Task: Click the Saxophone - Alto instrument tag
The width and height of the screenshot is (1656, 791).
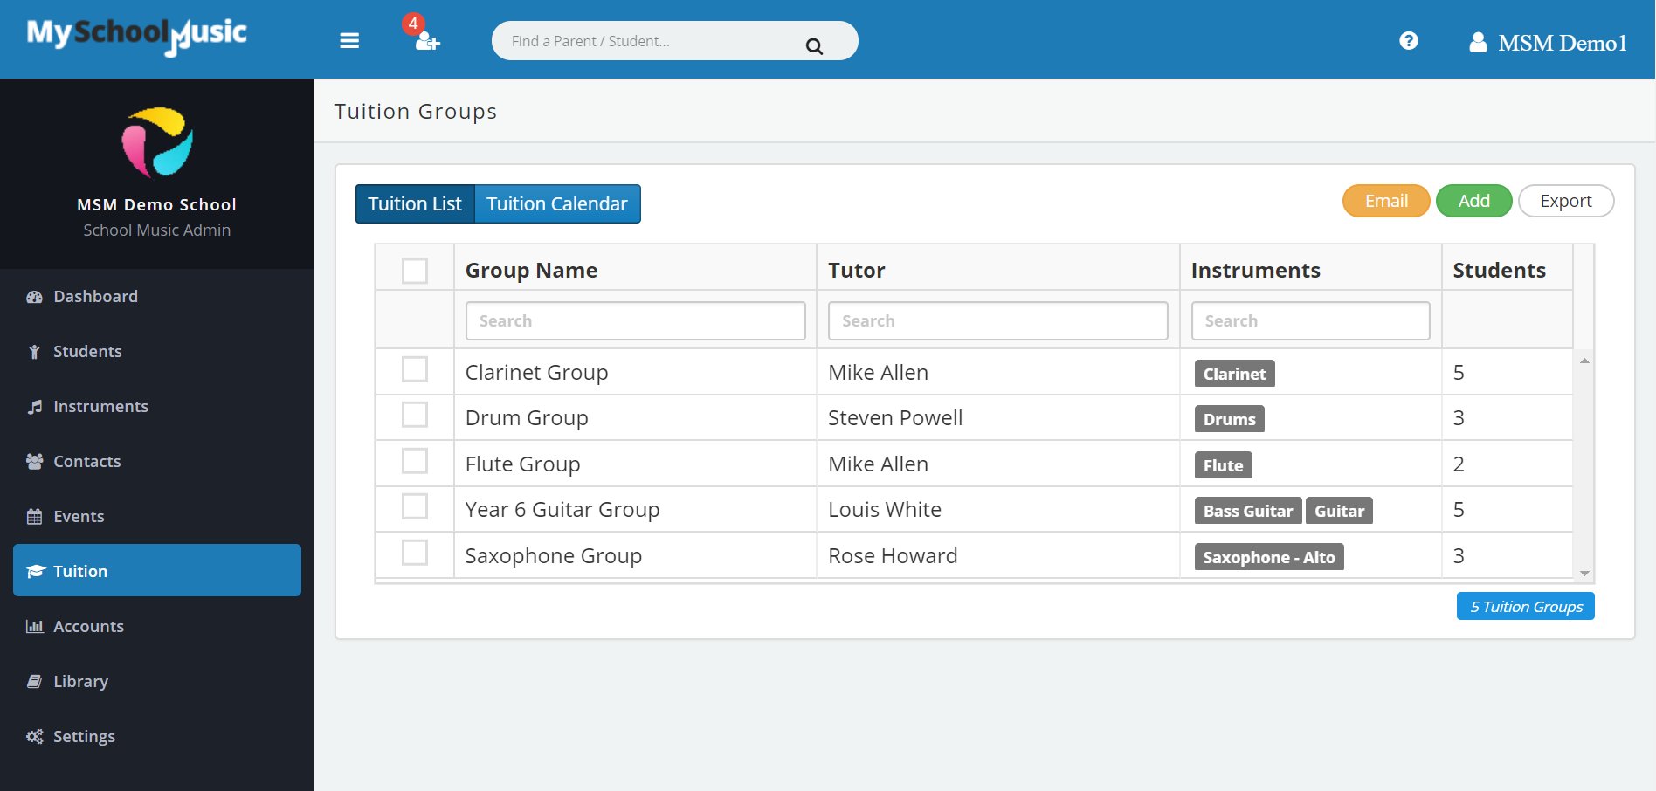Action: click(x=1269, y=557)
